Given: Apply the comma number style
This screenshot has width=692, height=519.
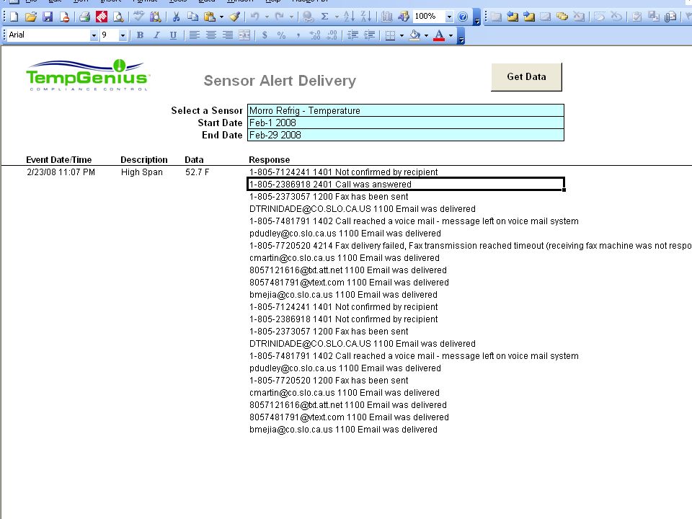Looking at the screenshot, I should (298, 35).
